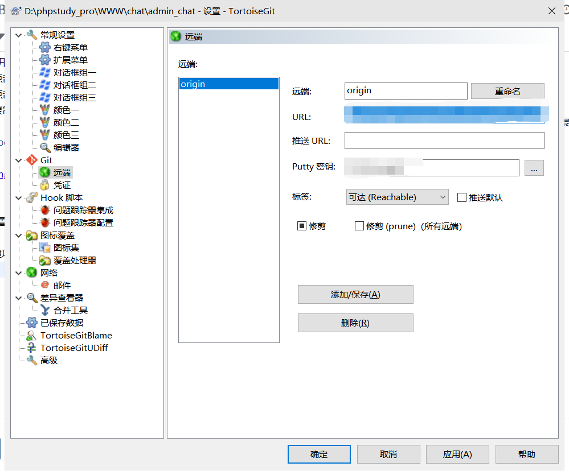569x475 pixels.
Task: Click the wrench icon beside 高级
Action: pos(32,360)
